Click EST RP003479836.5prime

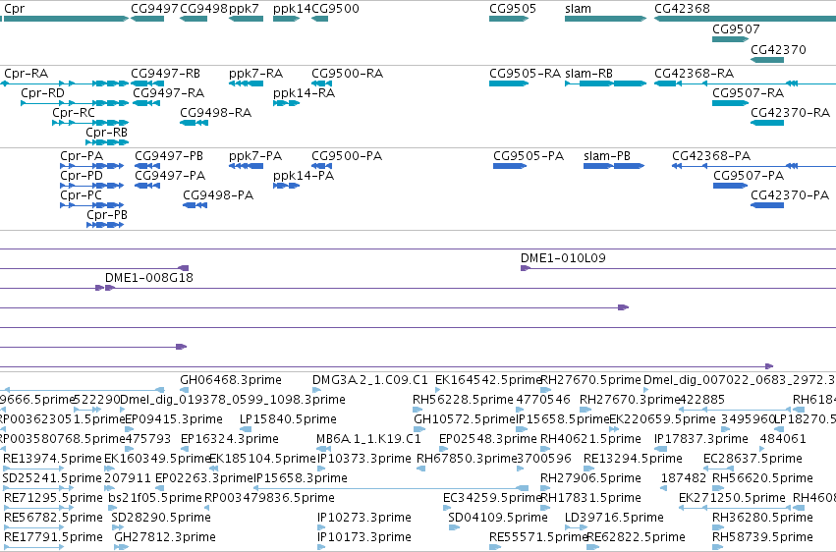208,508
